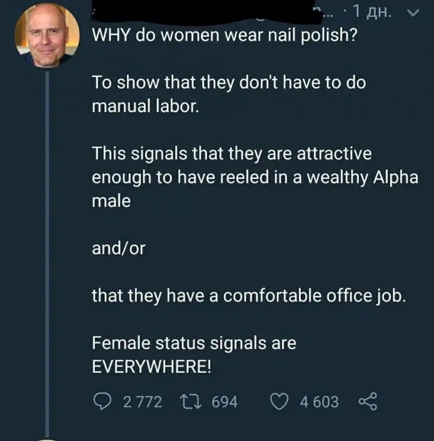Open the author's profile picture
The image size is (434, 441).
click(47, 35)
